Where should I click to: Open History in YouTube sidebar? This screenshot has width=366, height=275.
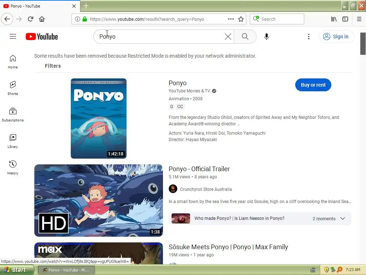tap(13, 168)
